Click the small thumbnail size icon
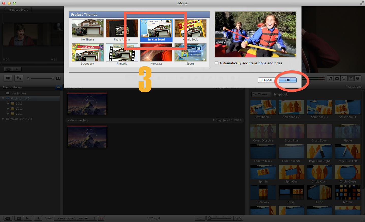Viewport: 365px width, 222px height. (28, 78)
